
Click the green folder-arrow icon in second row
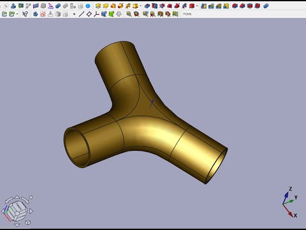(x=11, y=14)
